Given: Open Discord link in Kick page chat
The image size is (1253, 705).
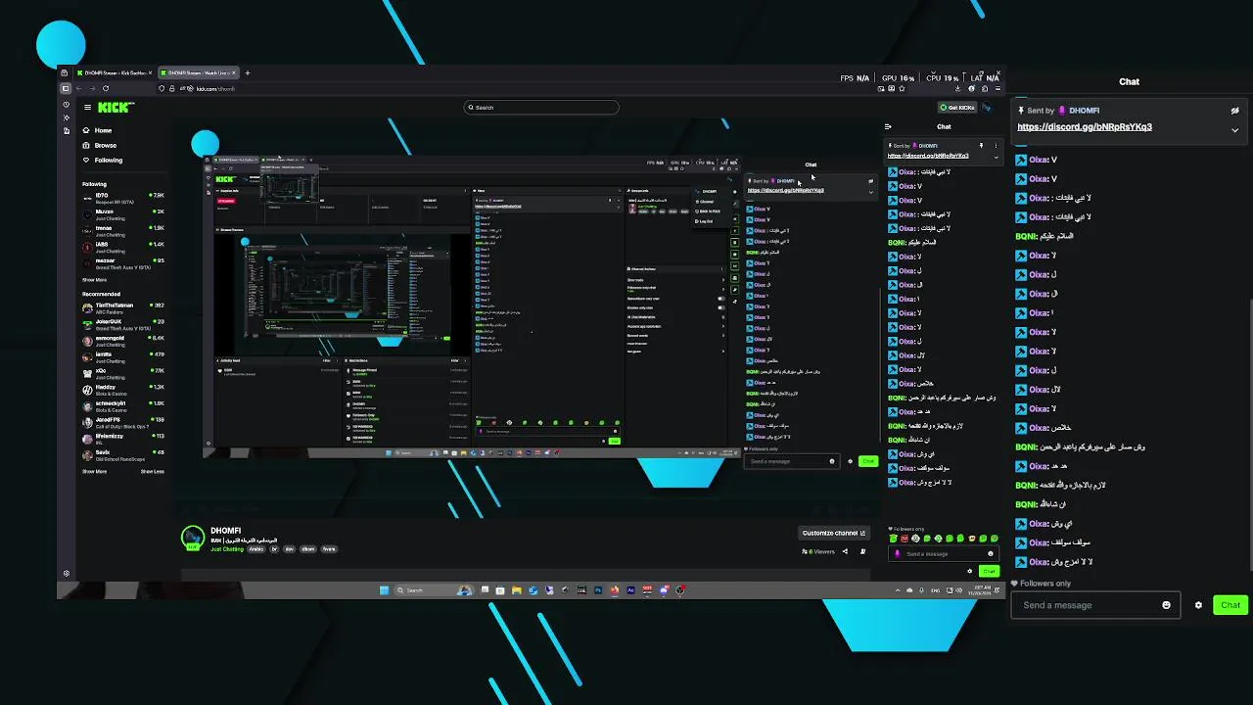Looking at the screenshot, I should pos(928,156).
